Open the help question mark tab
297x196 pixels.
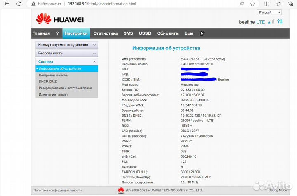tap(57, 33)
